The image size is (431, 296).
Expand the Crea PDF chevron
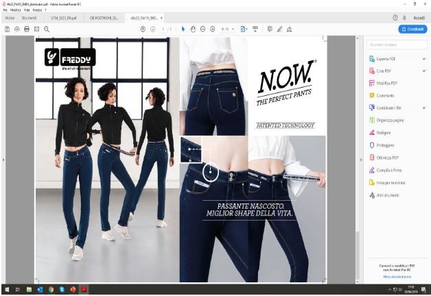[424, 71]
